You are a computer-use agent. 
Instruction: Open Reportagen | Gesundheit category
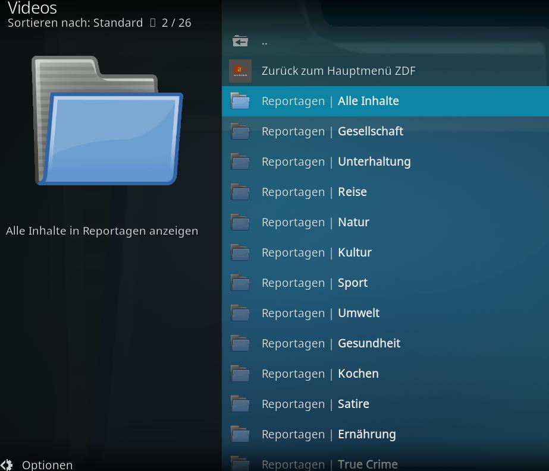click(x=385, y=343)
